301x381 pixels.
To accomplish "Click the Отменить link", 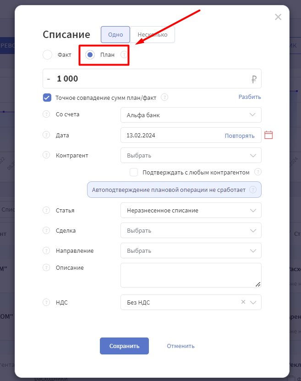I will pos(181,346).
